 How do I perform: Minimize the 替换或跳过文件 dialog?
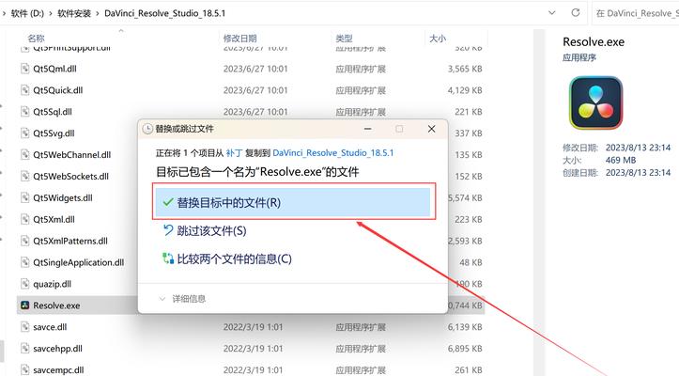(367, 129)
